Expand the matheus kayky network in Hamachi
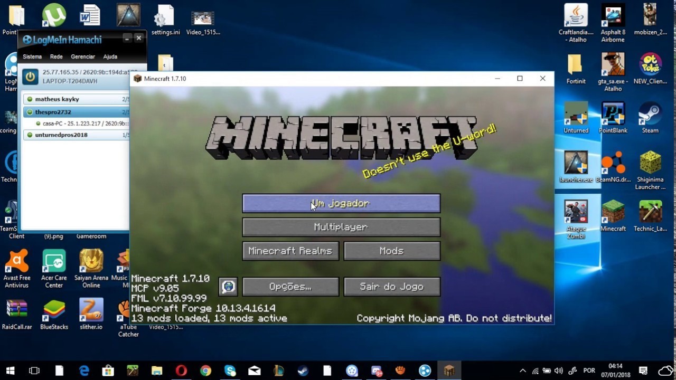 point(77,99)
